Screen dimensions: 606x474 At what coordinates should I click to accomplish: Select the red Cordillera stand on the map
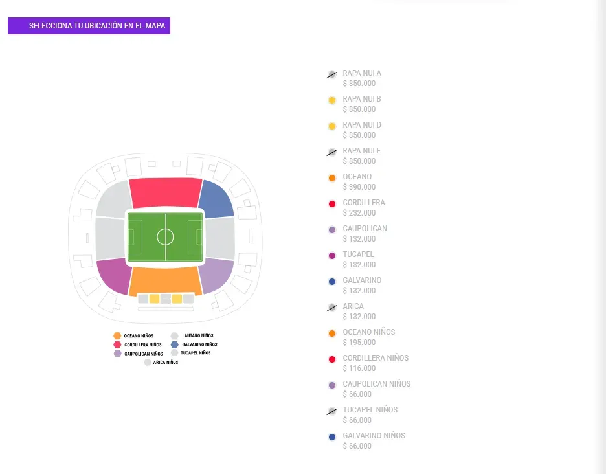(x=165, y=192)
